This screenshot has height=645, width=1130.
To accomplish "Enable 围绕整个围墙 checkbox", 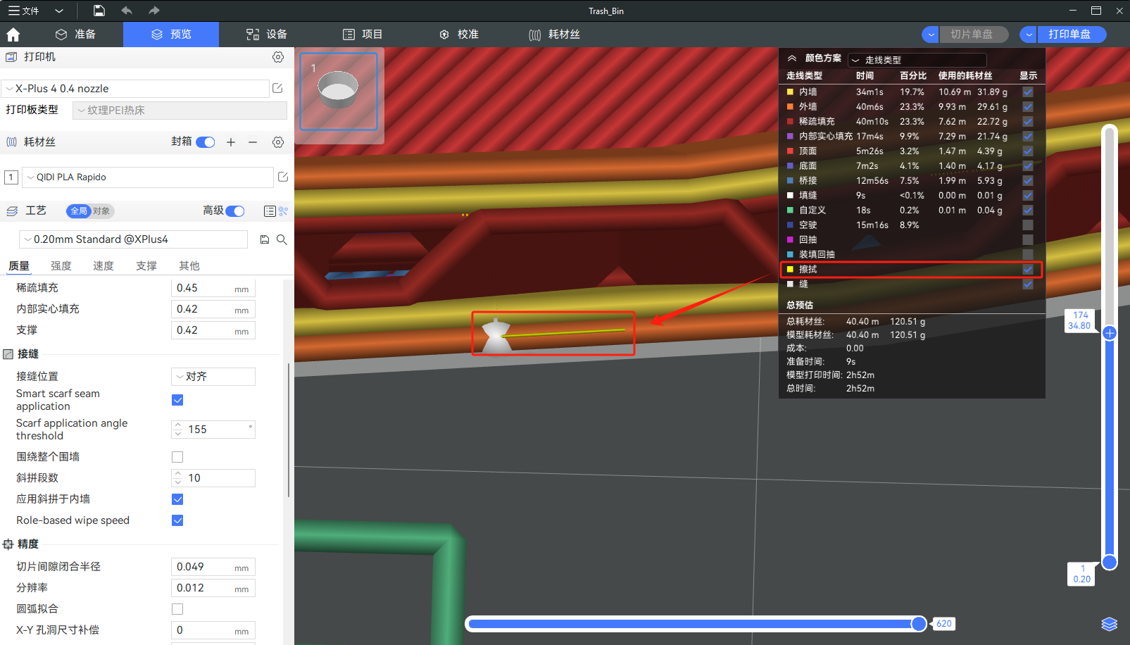I will click(177, 457).
